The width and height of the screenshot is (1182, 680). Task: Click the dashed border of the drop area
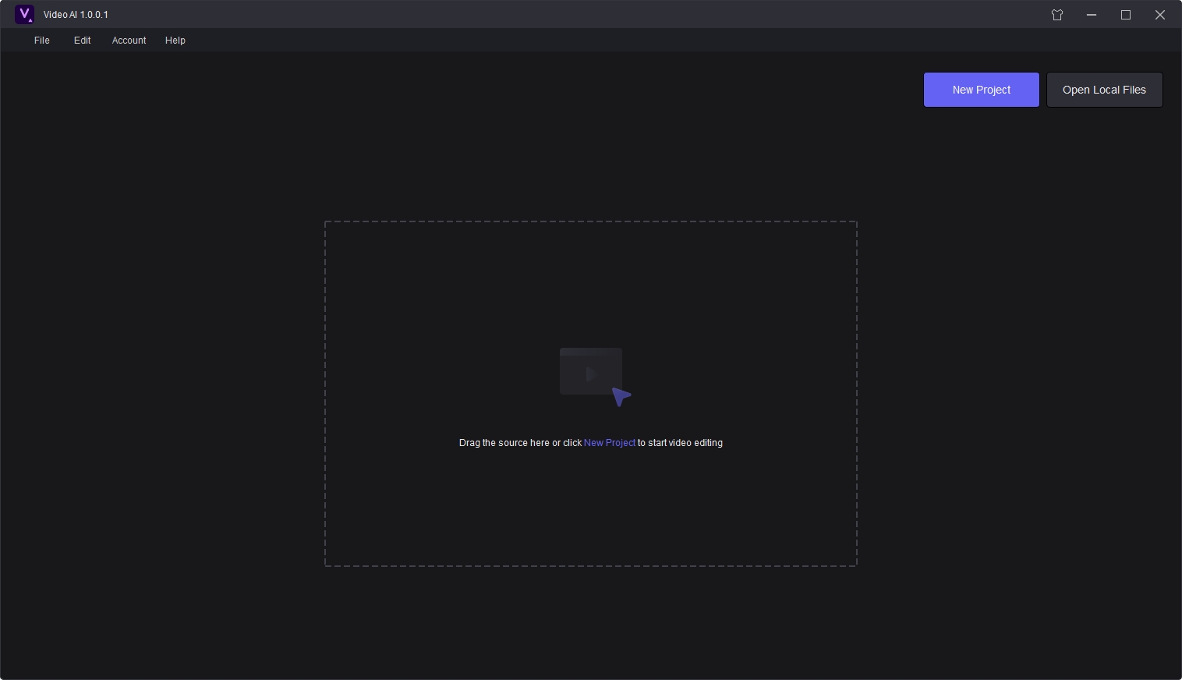(590, 221)
